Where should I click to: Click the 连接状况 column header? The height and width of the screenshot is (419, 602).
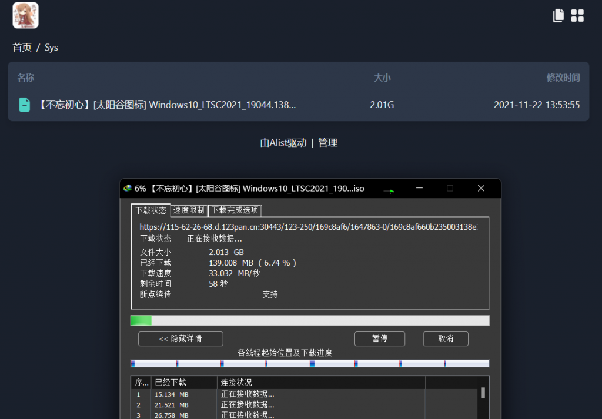coord(322,383)
